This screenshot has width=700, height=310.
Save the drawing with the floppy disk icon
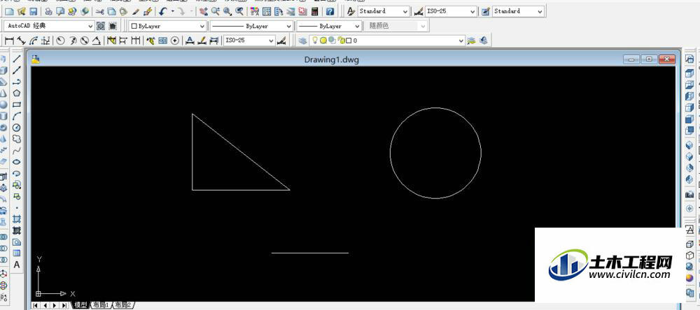(x=34, y=12)
